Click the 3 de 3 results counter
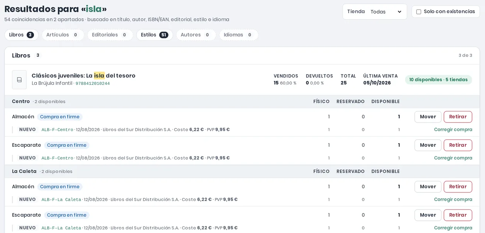 pos(465,55)
